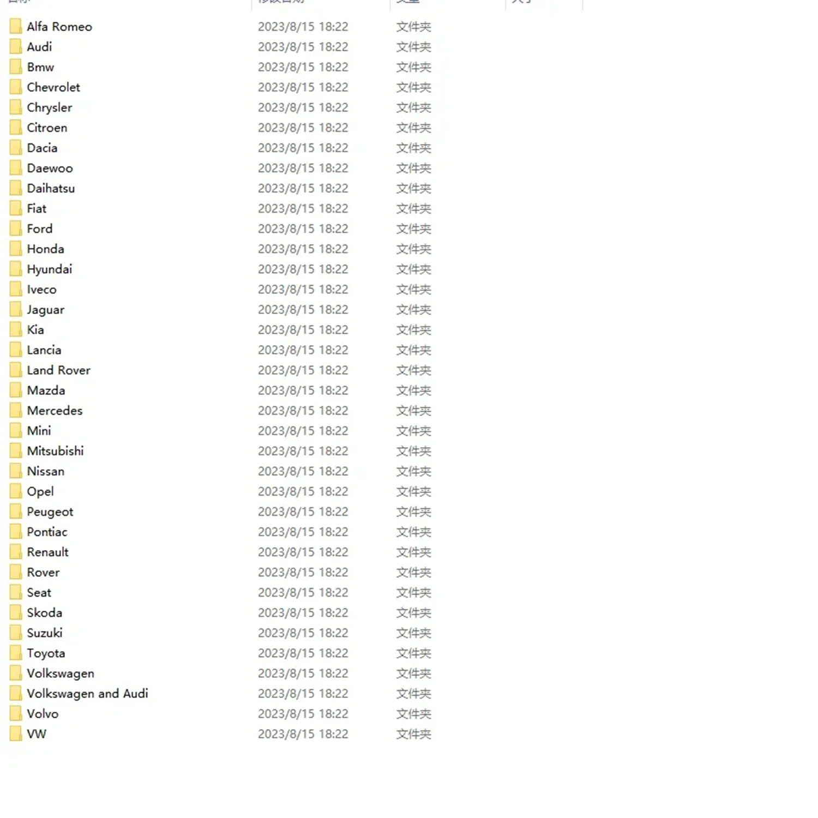Screen dimensions: 818x818
Task: Select the 文件夹 type cell in the Lancia row
Action: [x=414, y=350]
